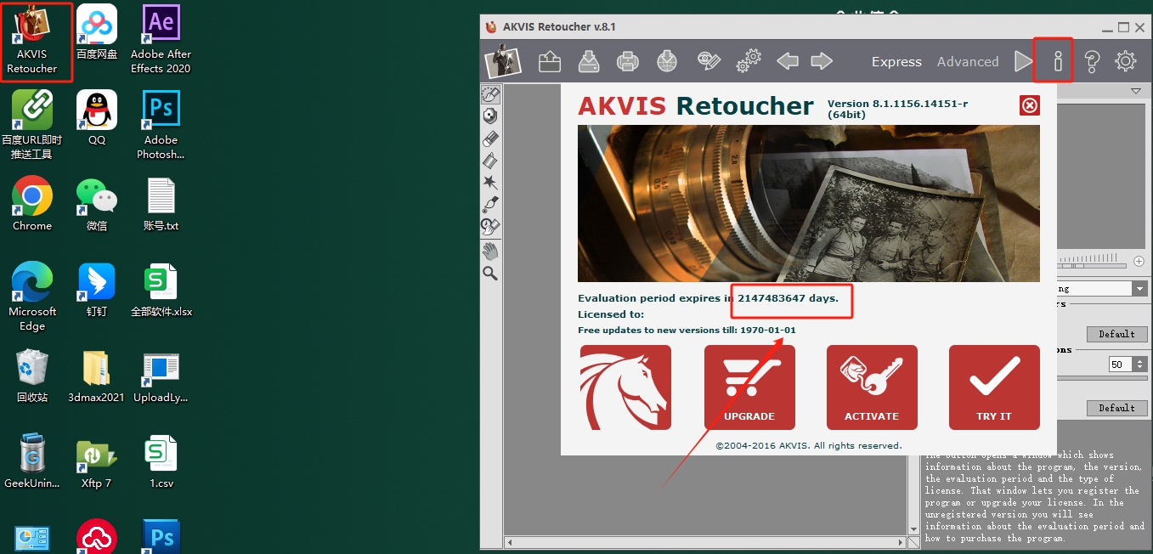Viewport: 1153px width, 554px height.
Task: Save the image using the save icon
Action: [x=589, y=61]
